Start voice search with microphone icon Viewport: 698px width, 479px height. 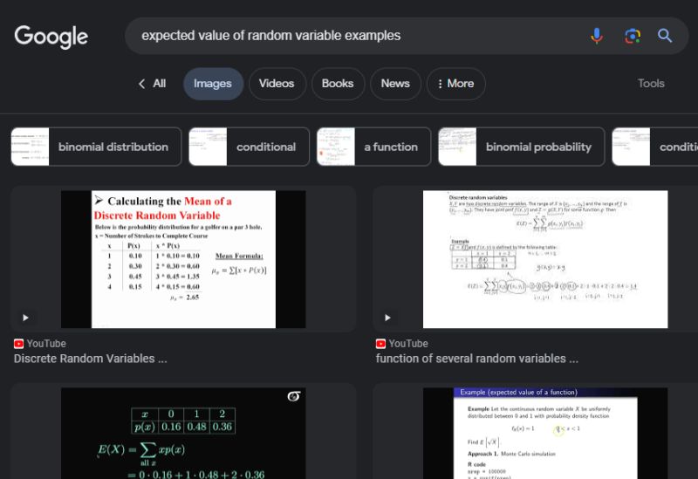click(597, 36)
